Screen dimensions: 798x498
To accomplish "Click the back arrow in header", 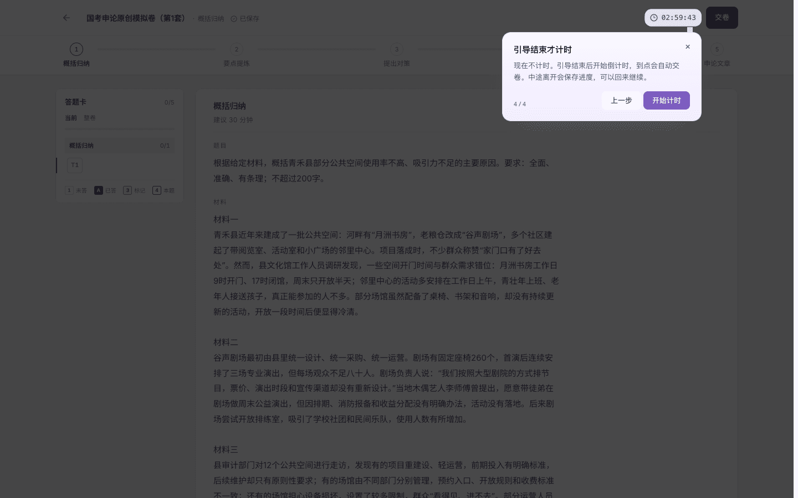I will point(66,18).
